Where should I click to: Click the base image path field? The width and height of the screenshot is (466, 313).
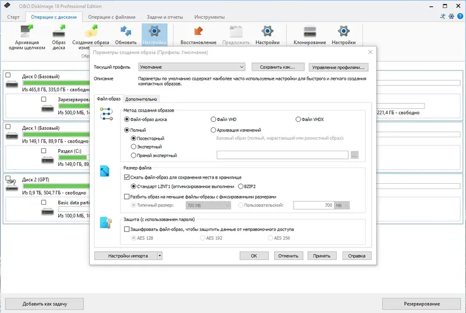pyautogui.click(x=283, y=155)
